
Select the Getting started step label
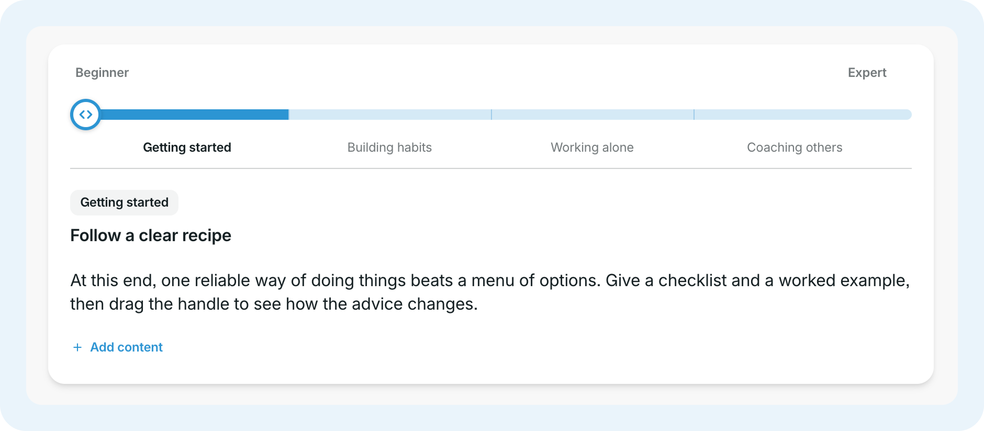187,148
